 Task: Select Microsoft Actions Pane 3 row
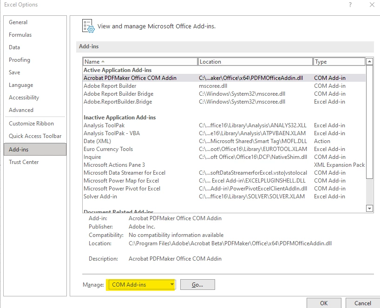[x=224, y=165]
